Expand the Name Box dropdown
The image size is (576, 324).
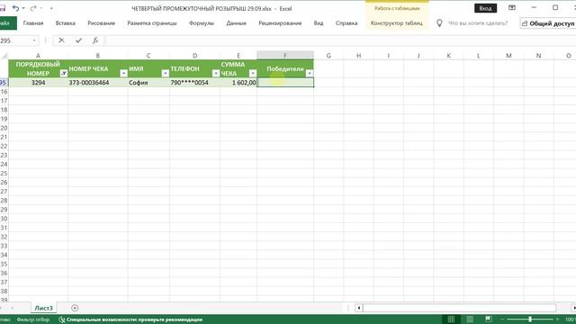tap(34, 40)
